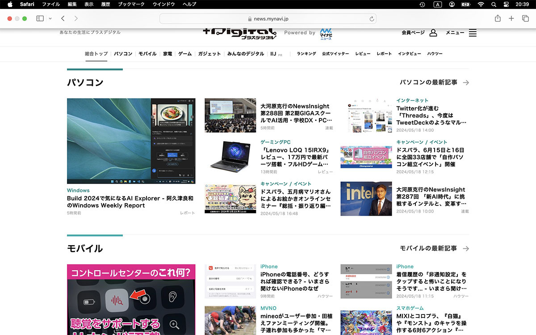
Task: Click the マイナビニュース logo
Action: 326,33
